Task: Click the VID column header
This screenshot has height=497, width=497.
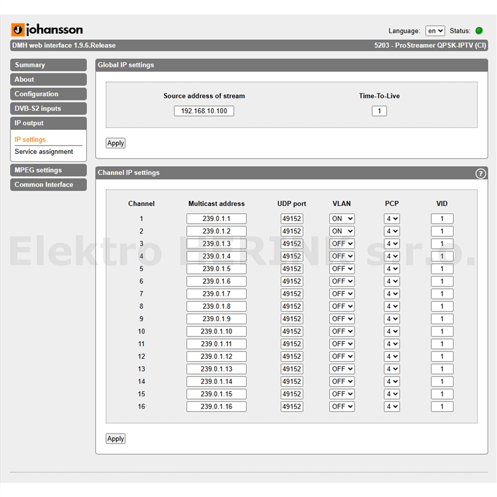Action: pyautogui.click(x=442, y=204)
